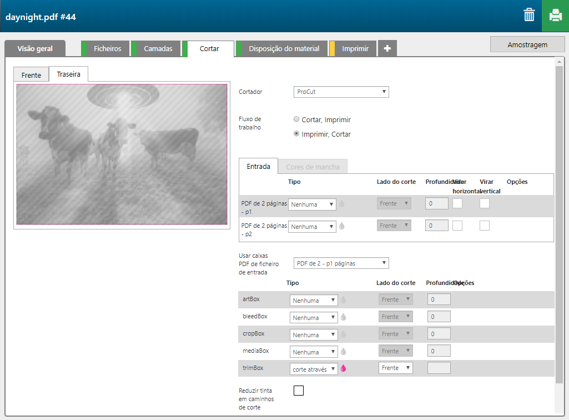Click the cow preview image thumbnail
569x420 pixels.
pos(122,154)
